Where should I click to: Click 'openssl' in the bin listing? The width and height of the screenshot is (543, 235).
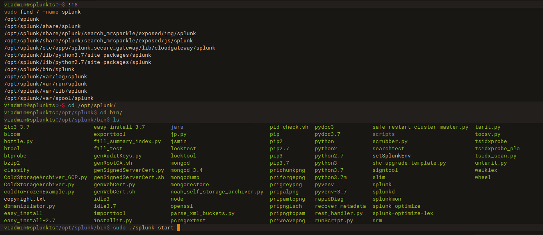point(181,206)
